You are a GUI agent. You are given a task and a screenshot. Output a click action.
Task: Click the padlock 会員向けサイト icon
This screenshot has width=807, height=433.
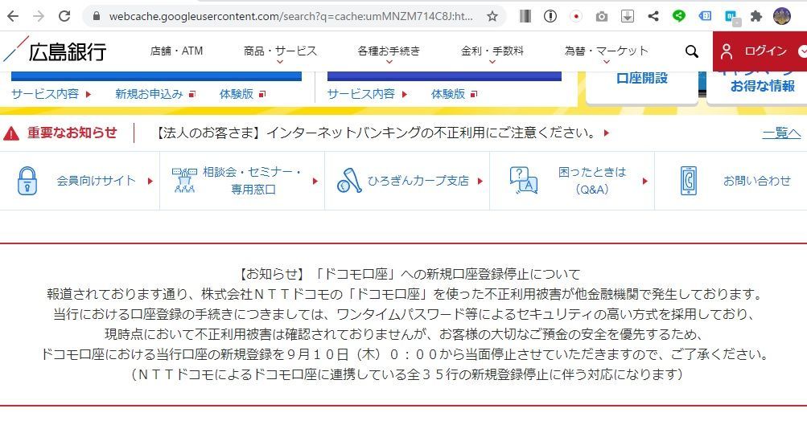coord(27,181)
